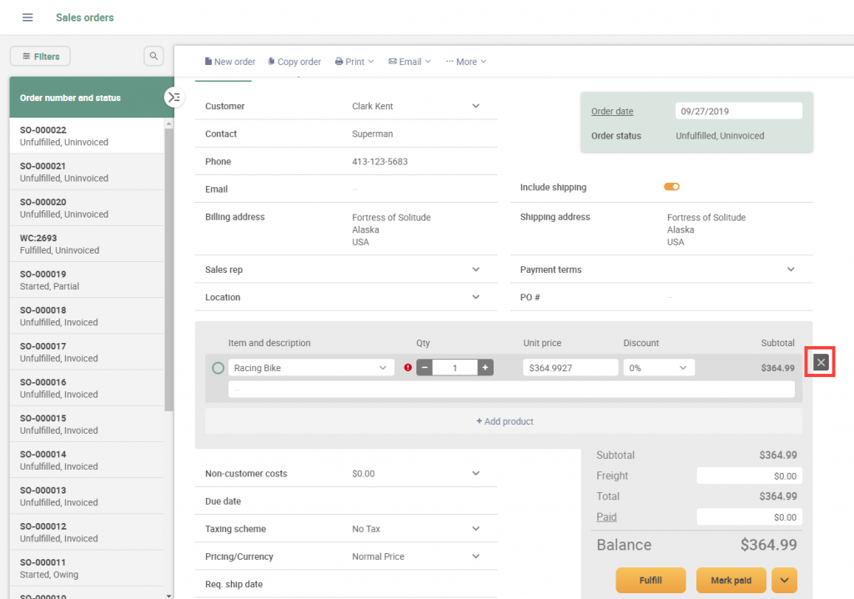Click Add product link
Screen dimensions: 854x599
point(505,421)
